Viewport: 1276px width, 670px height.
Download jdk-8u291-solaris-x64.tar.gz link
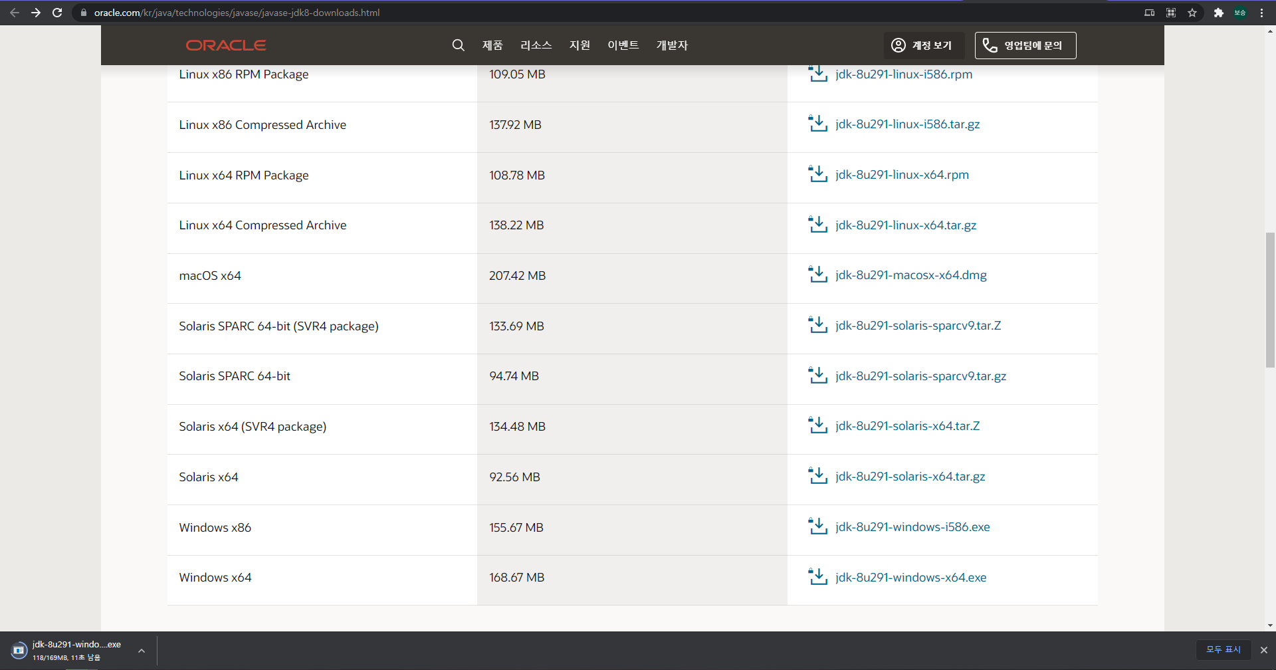point(910,477)
